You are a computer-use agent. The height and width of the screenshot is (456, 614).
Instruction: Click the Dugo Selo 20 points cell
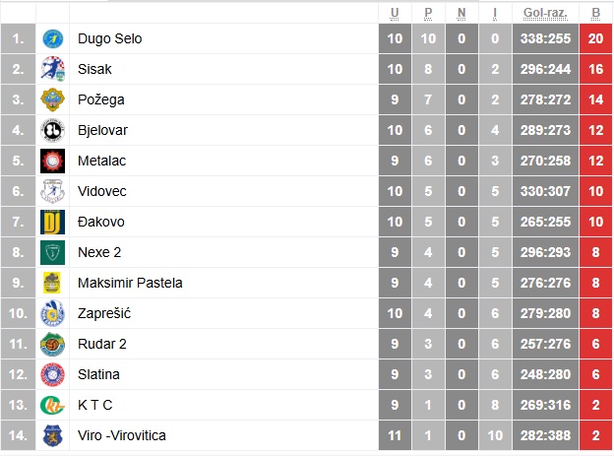pos(595,38)
